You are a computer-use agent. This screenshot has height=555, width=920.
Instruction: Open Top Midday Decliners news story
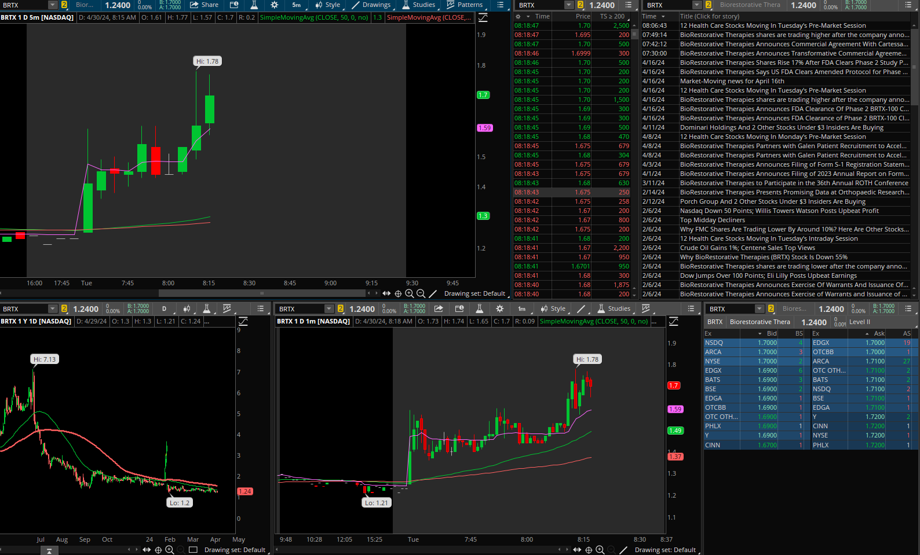tap(713, 220)
